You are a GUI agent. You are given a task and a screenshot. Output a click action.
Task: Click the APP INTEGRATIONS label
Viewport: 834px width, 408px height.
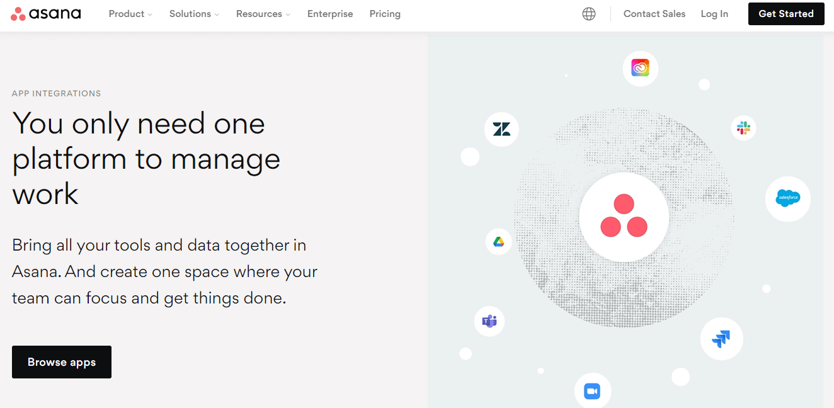click(57, 93)
